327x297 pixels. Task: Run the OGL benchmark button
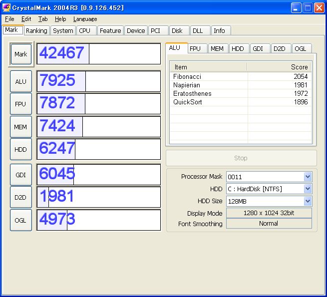(21, 220)
